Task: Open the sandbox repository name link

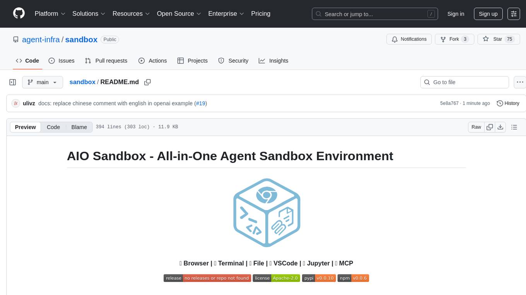Action: point(81,39)
